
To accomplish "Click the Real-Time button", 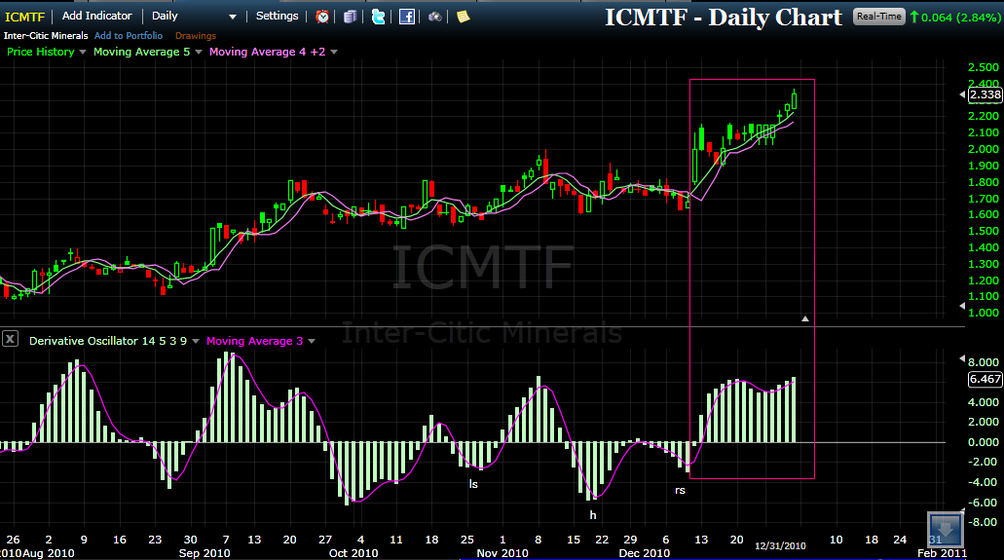I will tap(879, 17).
